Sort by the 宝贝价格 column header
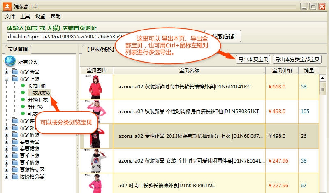This screenshot has width=329, height=193. tap(282, 70)
